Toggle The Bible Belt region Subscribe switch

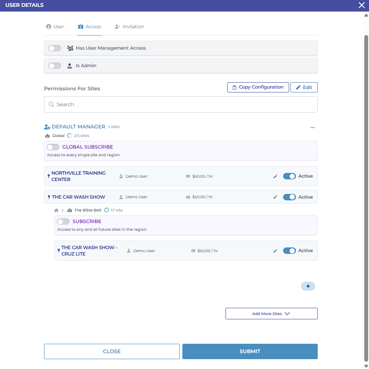[63, 222]
